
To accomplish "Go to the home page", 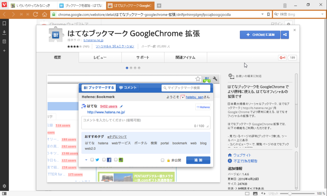I will (45, 14).
